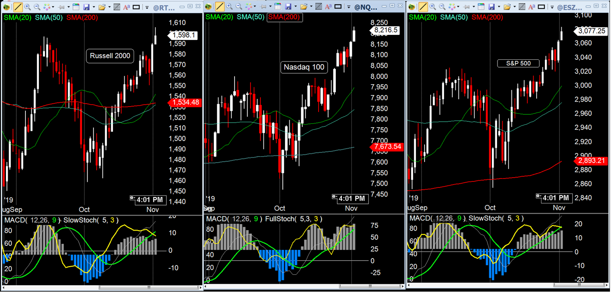Click the @NQ... window title
The image size is (613, 292).
(x=366, y=7)
